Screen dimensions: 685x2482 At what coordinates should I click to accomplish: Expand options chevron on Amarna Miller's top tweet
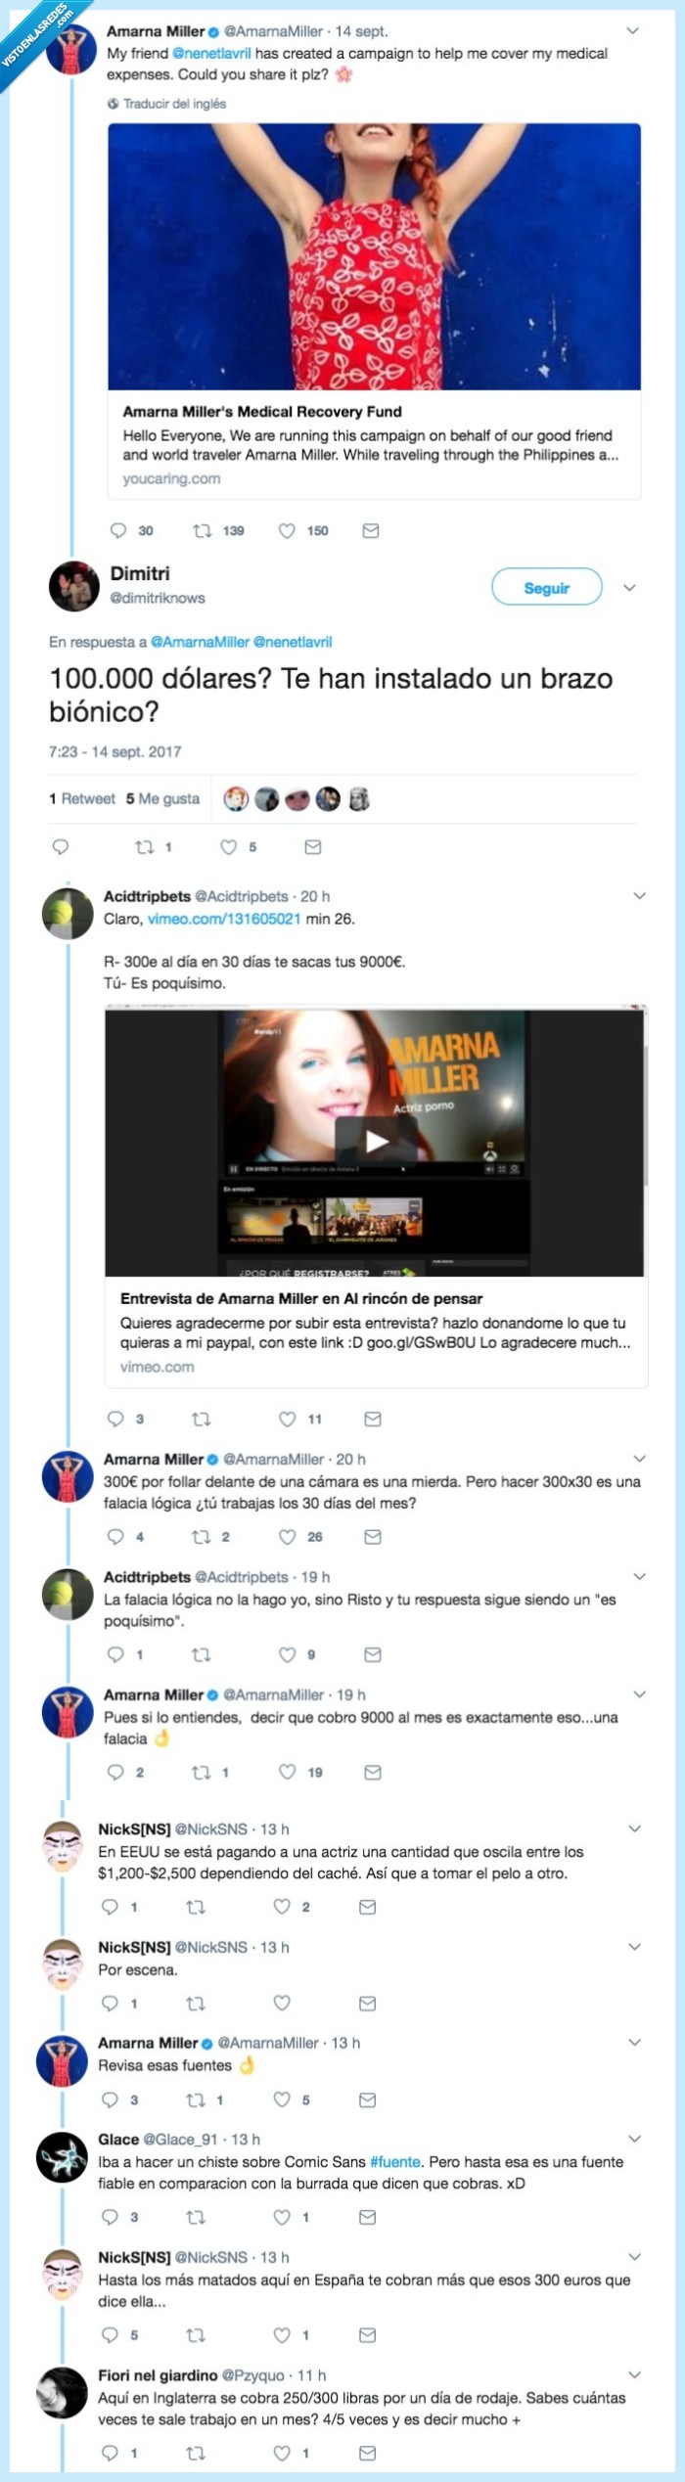633,31
